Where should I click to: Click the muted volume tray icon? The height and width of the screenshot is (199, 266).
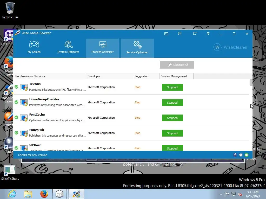pyautogui.click(x=240, y=194)
